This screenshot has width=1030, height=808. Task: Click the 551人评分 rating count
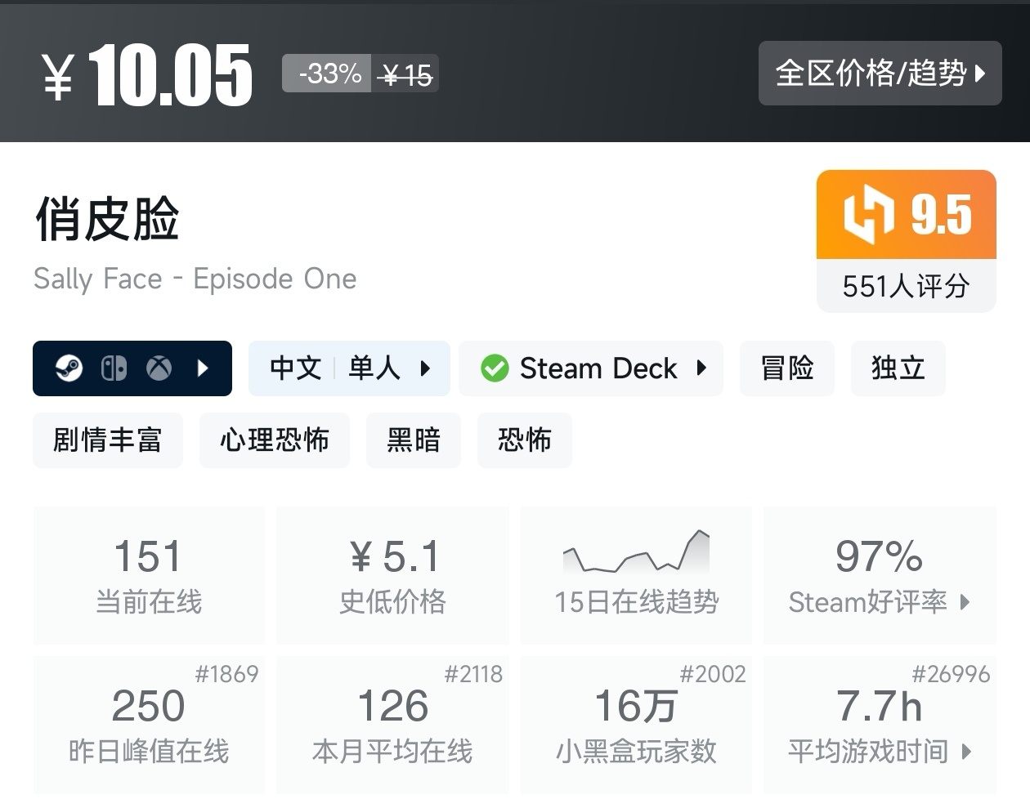(x=906, y=286)
